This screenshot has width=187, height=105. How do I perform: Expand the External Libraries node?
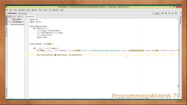pyautogui.click(x=9, y=24)
